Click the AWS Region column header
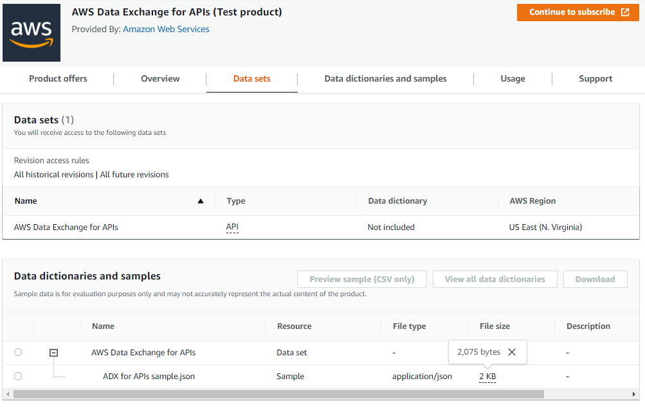 [x=532, y=201]
